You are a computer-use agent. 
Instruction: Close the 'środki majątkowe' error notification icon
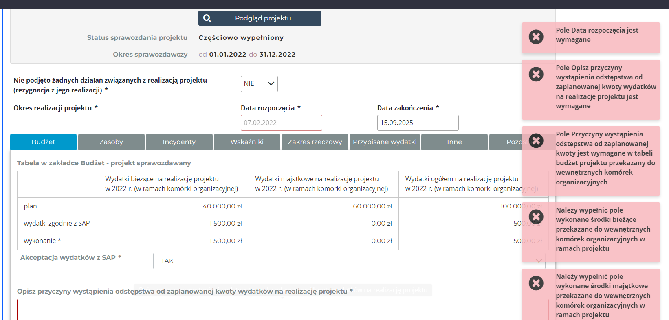(x=536, y=283)
